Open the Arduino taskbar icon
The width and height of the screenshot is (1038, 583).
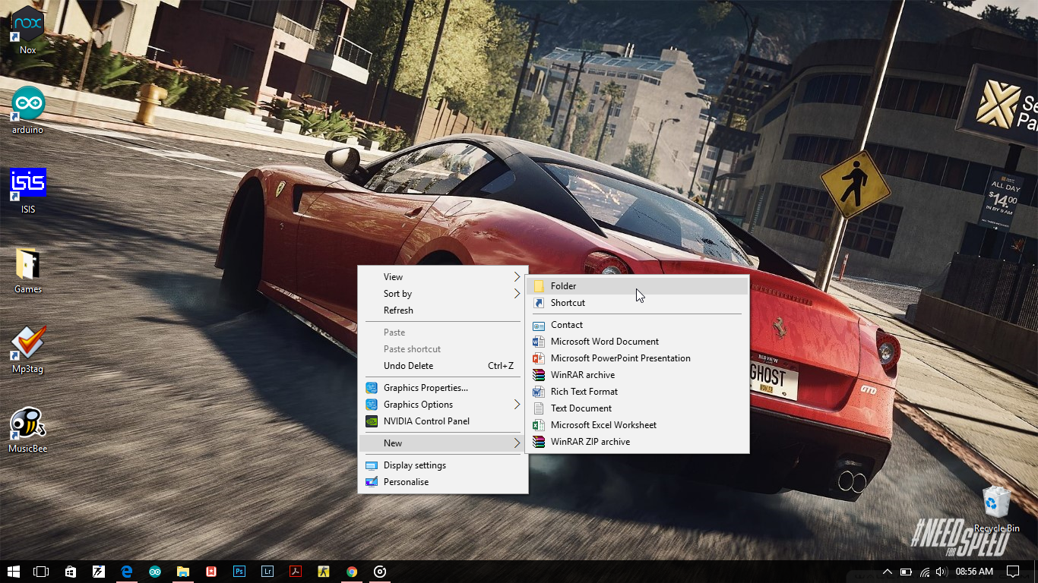click(x=155, y=572)
